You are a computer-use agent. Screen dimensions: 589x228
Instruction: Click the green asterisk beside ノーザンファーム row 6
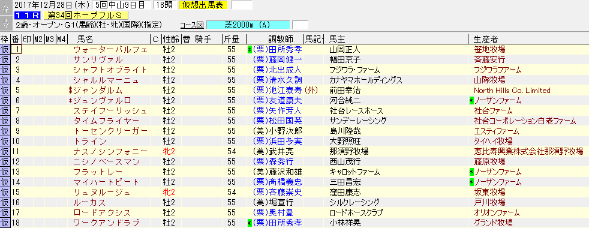coord(471,101)
